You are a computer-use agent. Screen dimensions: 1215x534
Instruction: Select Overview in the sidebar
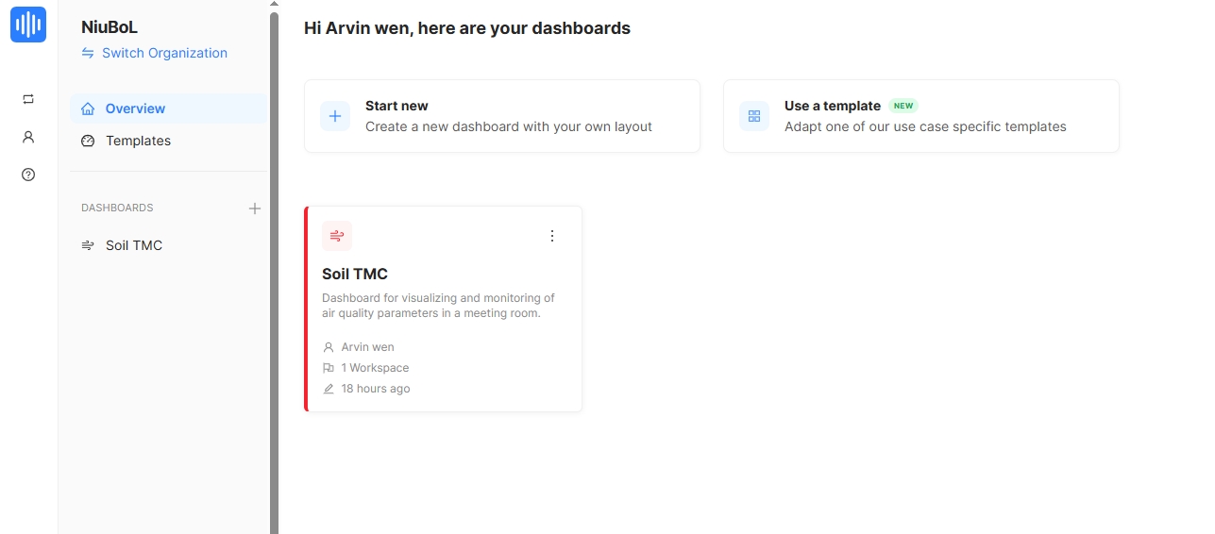pyautogui.click(x=135, y=108)
